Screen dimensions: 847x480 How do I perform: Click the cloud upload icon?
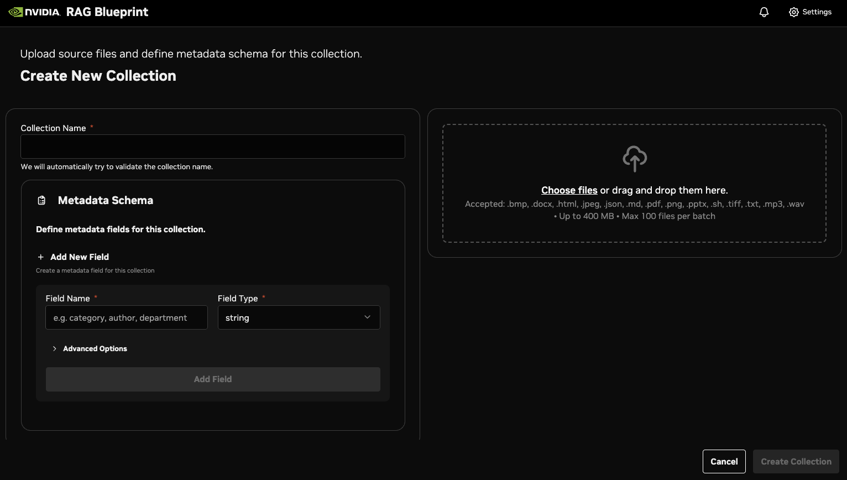[x=635, y=159]
